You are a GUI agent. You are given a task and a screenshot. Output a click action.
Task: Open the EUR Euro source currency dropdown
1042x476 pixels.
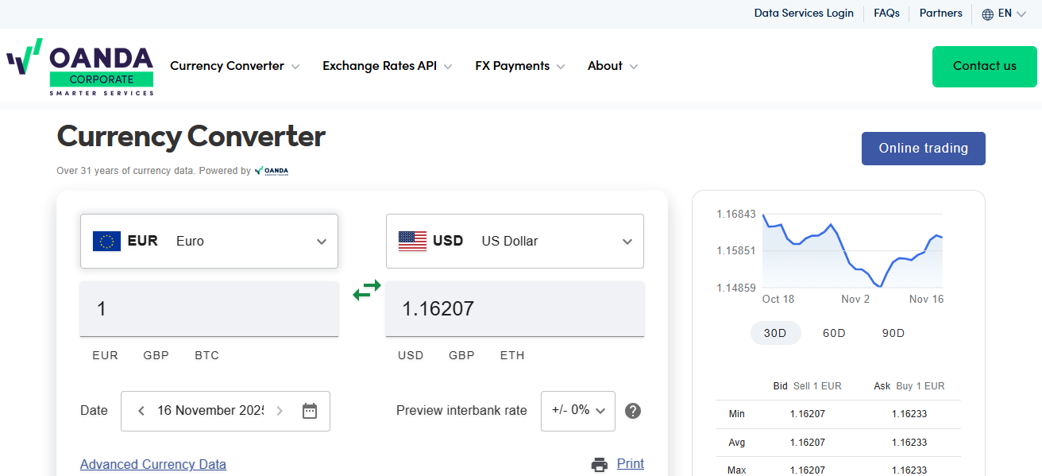(209, 241)
